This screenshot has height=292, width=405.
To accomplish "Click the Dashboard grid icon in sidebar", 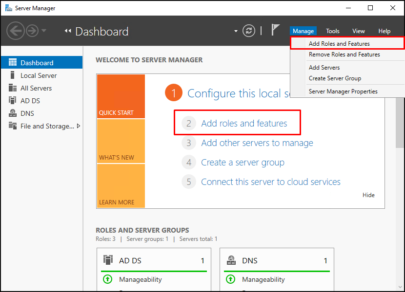I will click(12, 62).
